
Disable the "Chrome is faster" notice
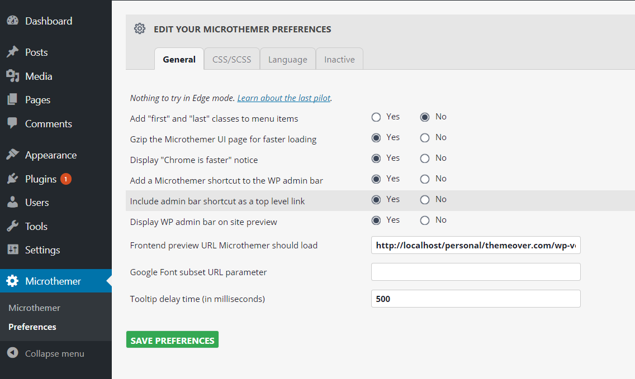pyautogui.click(x=425, y=159)
